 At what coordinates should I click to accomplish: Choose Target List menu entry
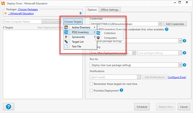pyautogui.click(x=80, y=42)
